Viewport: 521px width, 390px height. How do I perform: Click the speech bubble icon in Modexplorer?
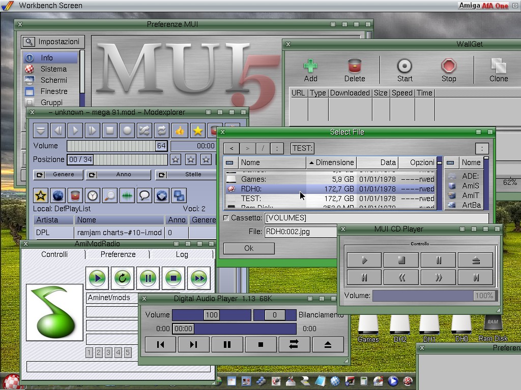144,195
